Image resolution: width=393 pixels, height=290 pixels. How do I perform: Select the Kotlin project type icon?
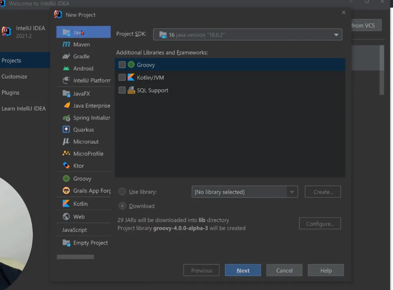click(x=66, y=204)
